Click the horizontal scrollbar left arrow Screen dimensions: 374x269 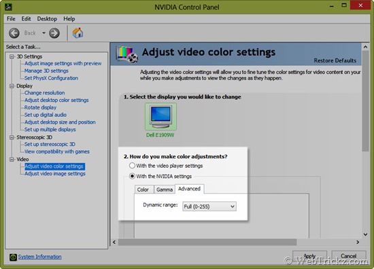[114, 242]
